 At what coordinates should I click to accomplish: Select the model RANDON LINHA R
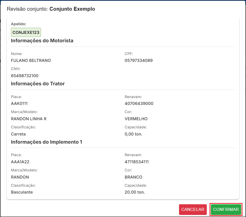29,119
